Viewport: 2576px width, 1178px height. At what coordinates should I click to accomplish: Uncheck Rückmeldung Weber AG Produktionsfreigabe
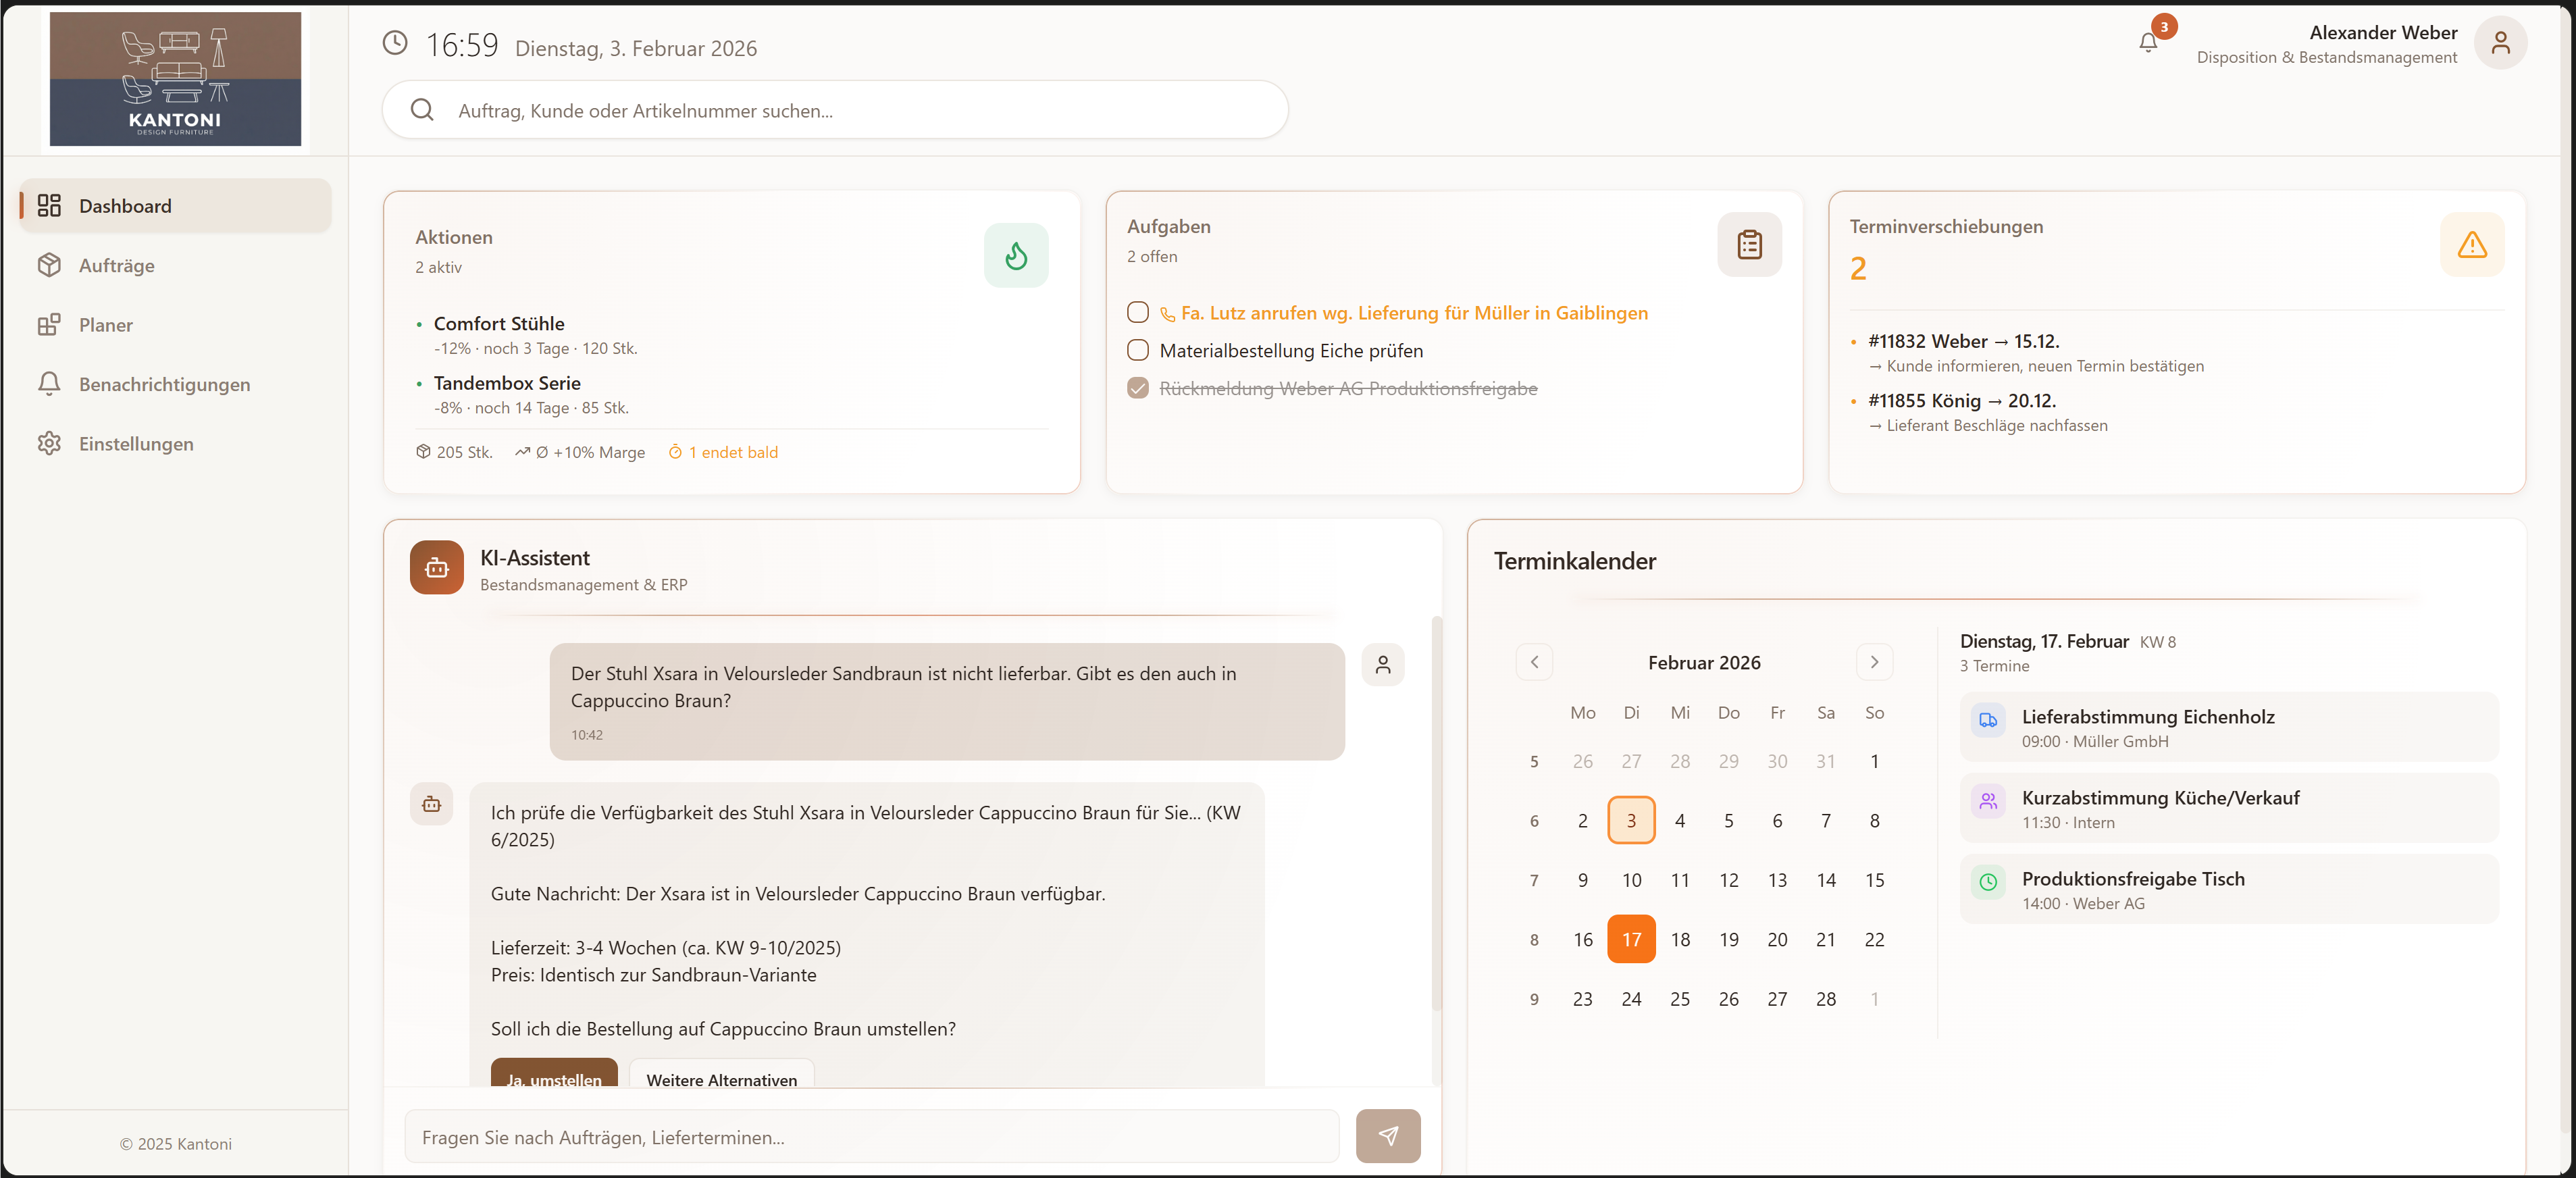[1137, 388]
